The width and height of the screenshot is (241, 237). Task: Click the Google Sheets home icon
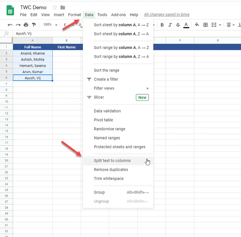click(x=10, y=10)
